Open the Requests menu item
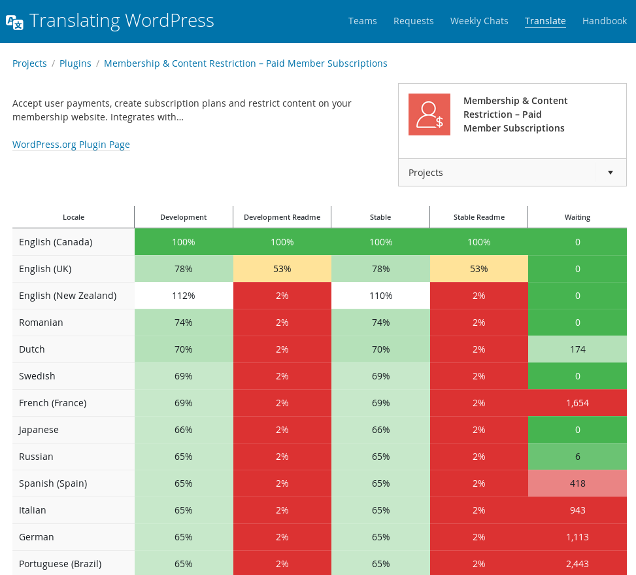The width and height of the screenshot is (636, 575). [413, 21]
